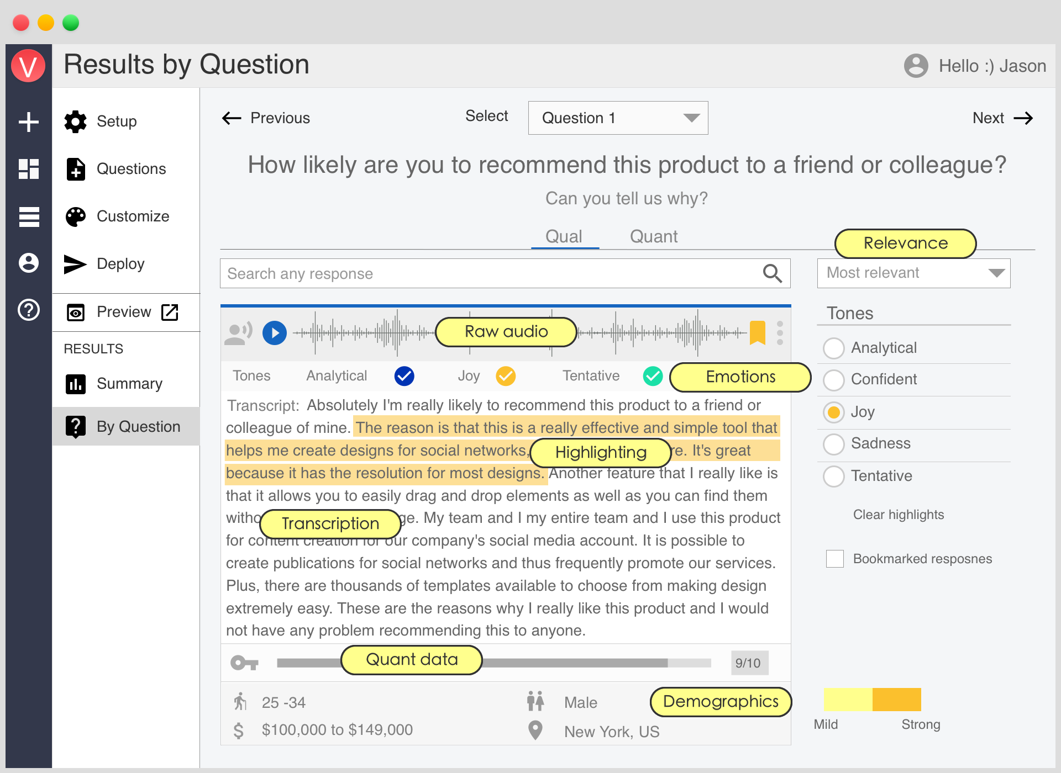
Task: Go to the Next question
Action: tap(1002, 118)
